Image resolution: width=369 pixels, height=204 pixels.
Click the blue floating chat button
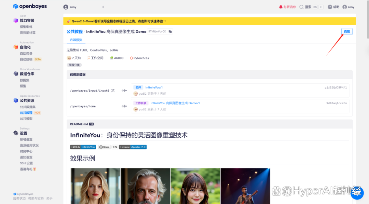tap(357, 193)
